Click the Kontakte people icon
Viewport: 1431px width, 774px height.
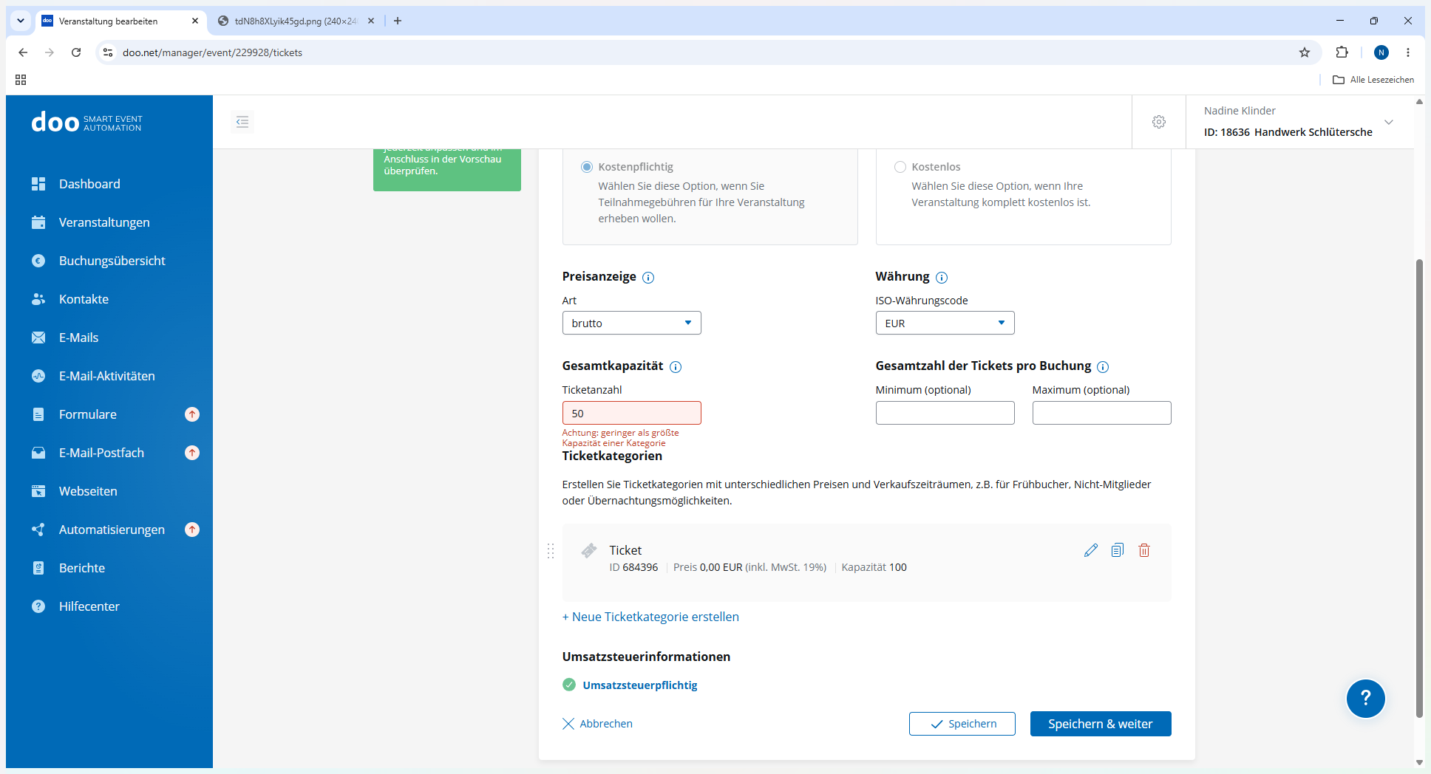pos(38,299)
